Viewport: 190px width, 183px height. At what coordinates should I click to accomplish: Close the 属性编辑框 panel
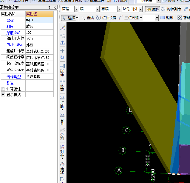pyautogui.click(x=55, y=8)
